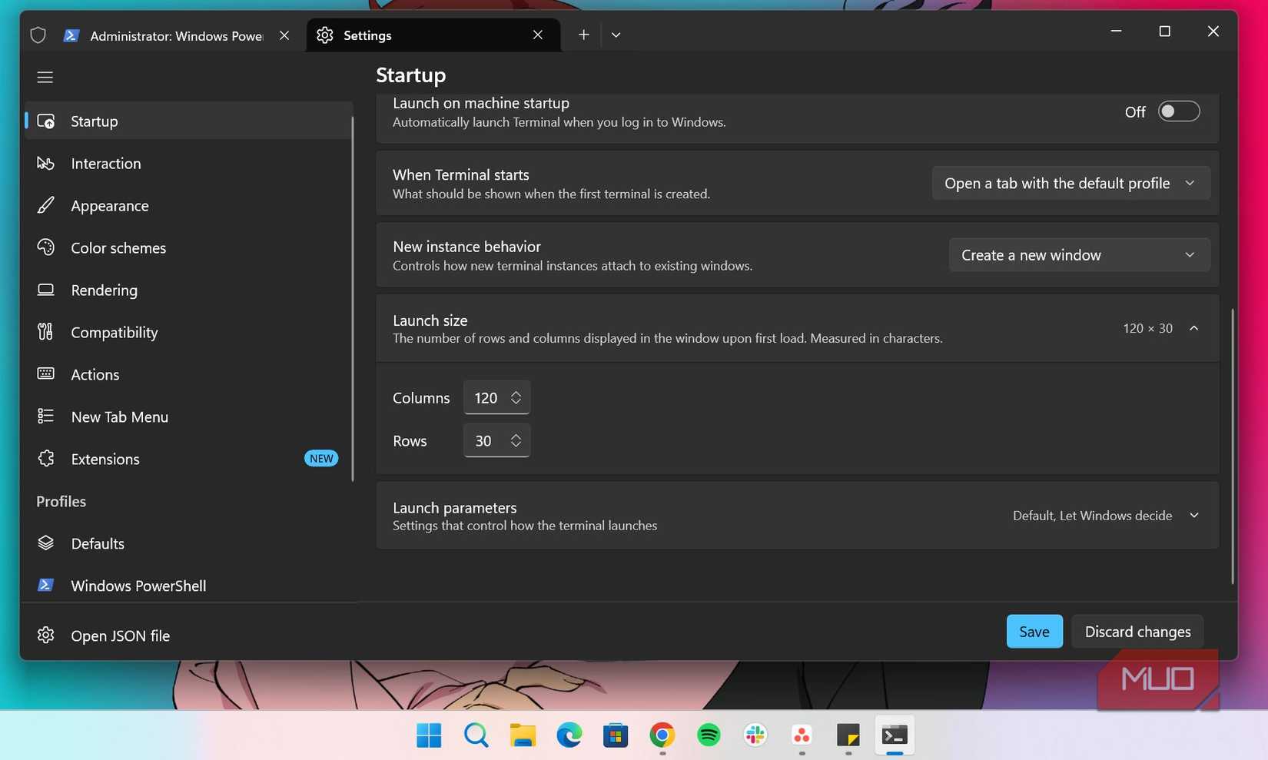Image resolution: width=1268 pixels, height=760 pixels.
Task: Open the new tab profile dropdown arrow
Action: click(x=616, y=35)
